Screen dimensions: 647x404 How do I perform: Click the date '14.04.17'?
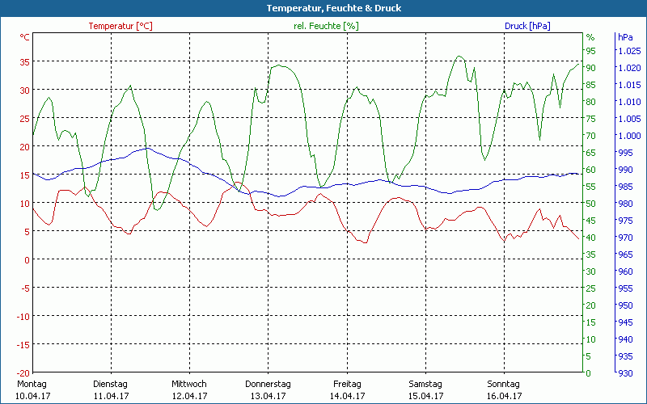point(347,396)
